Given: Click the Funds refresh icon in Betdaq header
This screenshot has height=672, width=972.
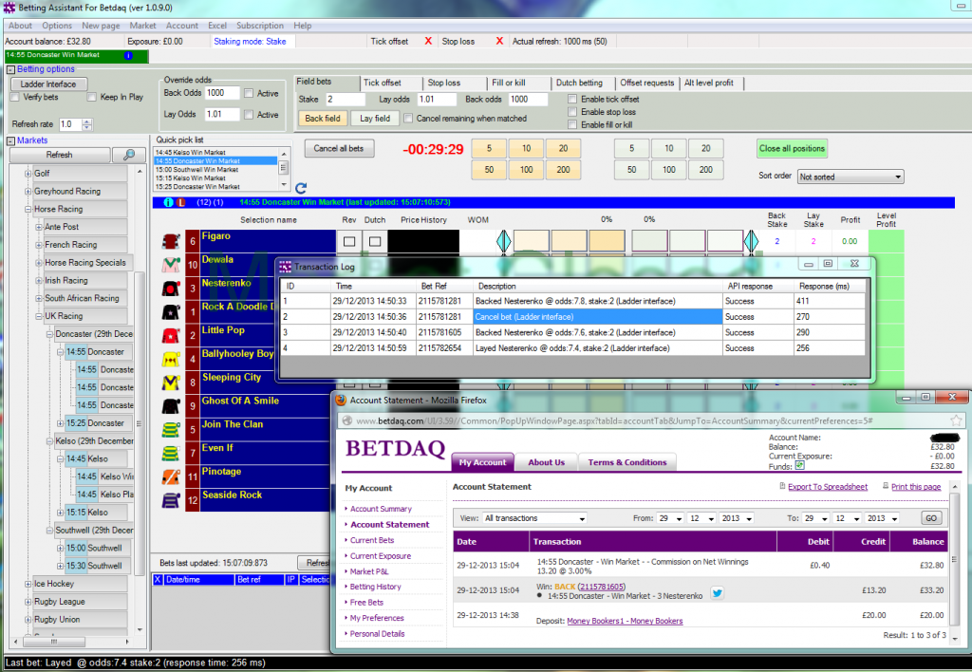Looking at the screenshot, I should coord(799,465).
